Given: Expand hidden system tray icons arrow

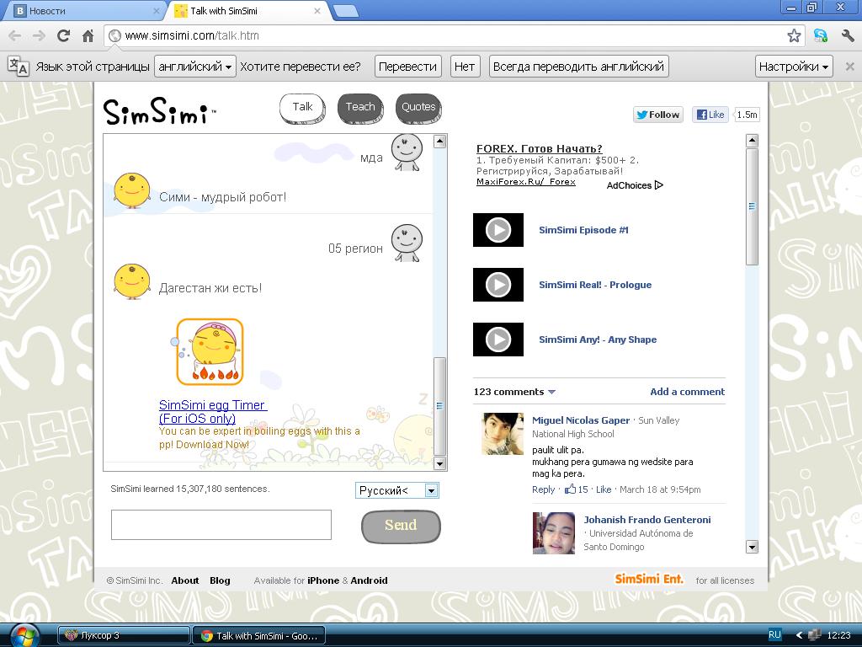Looking at the screenshot, I should coord(800,635).
